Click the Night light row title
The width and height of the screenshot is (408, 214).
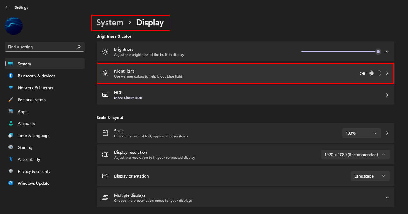124,71
